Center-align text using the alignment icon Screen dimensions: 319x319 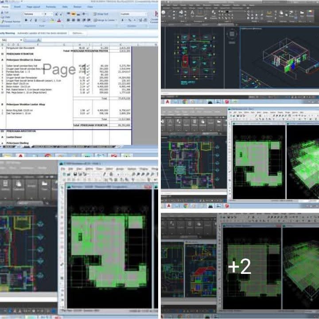(x=74, y=20)
